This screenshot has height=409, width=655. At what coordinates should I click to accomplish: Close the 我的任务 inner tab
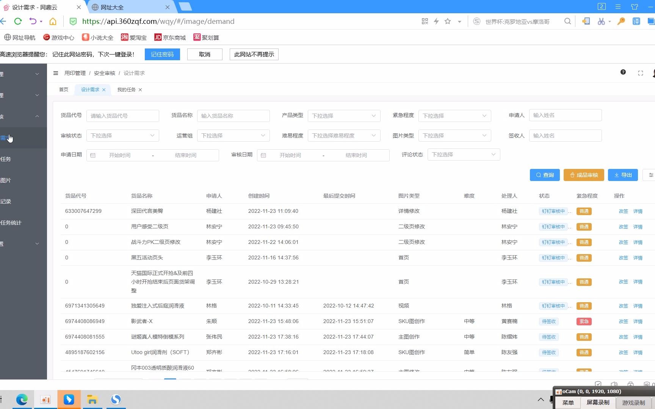coord(140,90)
